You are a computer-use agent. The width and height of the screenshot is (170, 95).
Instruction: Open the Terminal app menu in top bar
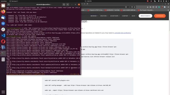coord(14,1)
